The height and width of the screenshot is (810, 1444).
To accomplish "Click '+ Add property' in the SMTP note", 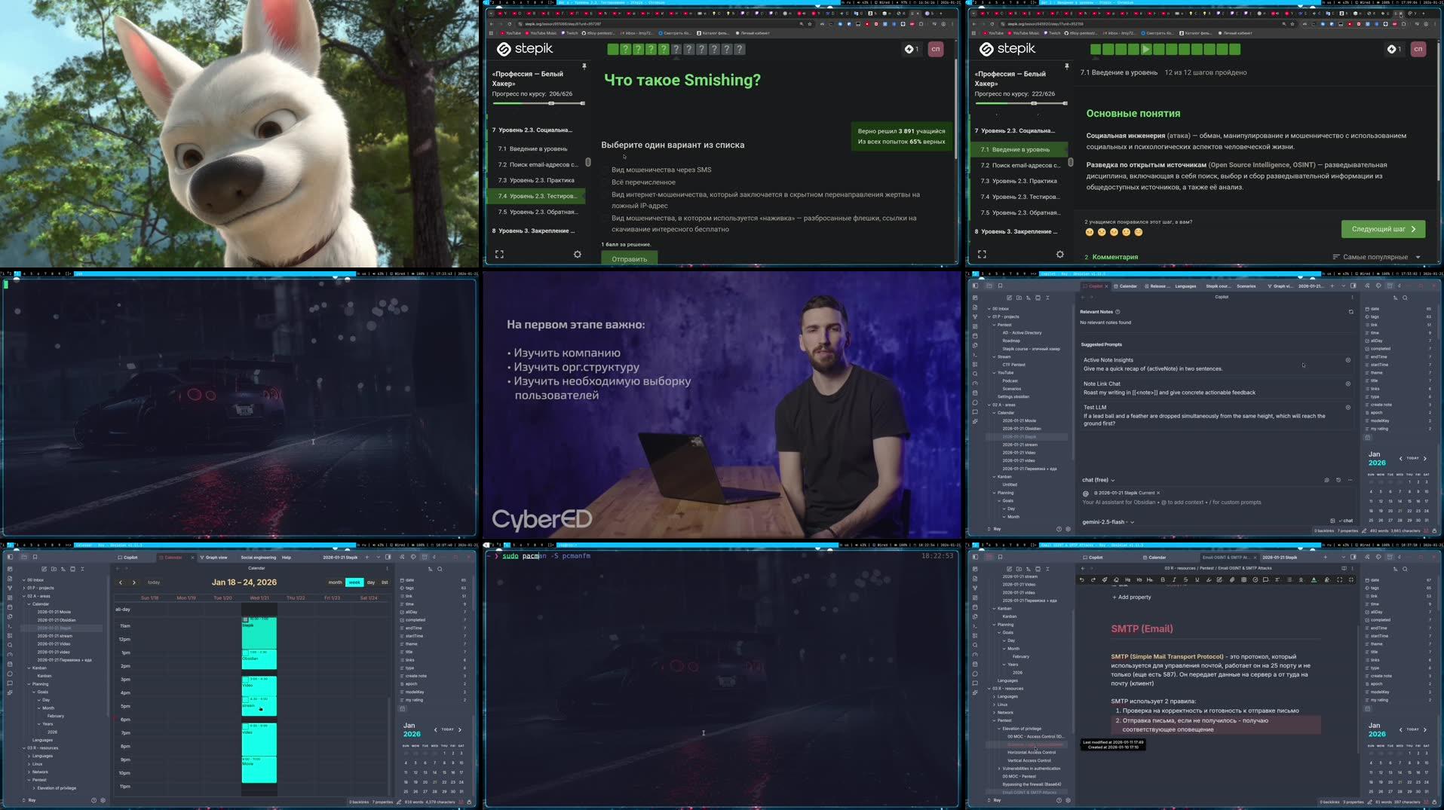I will pyautogui.click(x=1130, y=597).
